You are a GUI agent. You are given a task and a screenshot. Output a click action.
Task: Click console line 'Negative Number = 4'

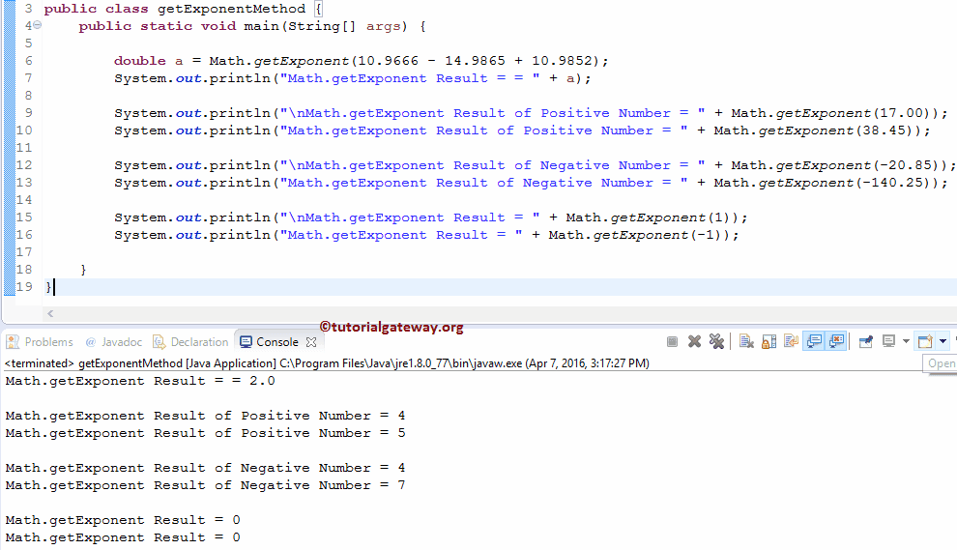[x=323, y=468]
